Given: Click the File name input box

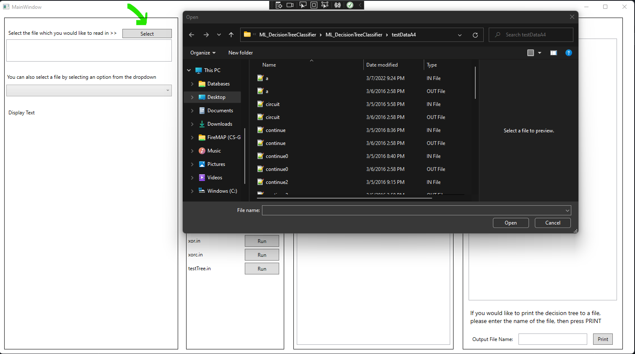Looking at the screenshot, I should tap(413, 210).
